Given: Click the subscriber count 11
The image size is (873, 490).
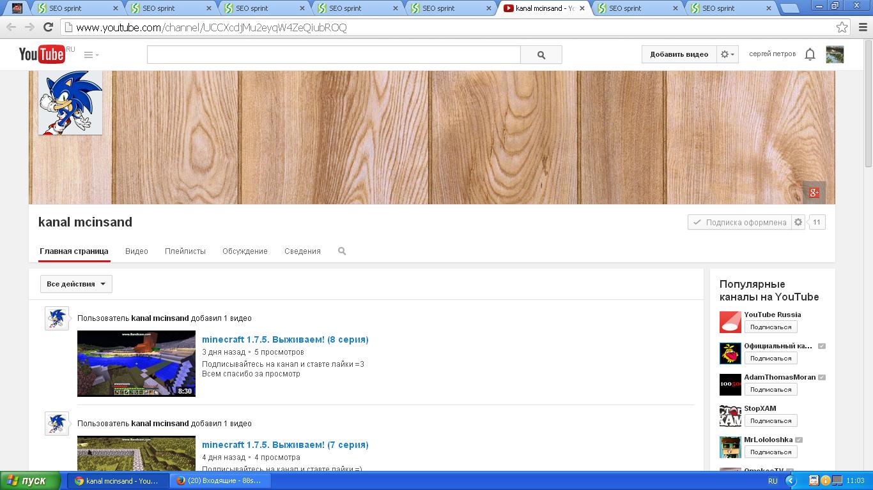Looking at the screenshot, I should click(816, 222).
